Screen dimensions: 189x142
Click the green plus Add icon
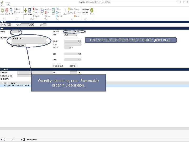coord(25,10)
